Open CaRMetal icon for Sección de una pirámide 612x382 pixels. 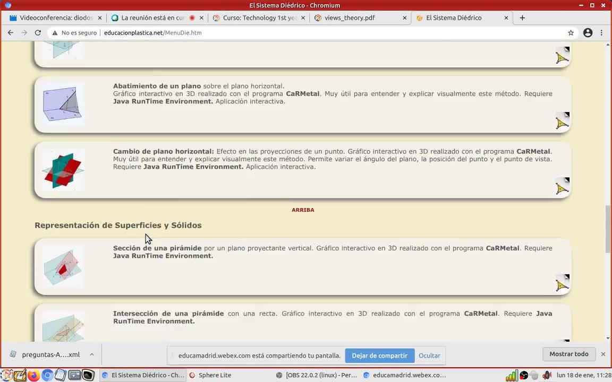pyautogui.click(x=562, y=283)
